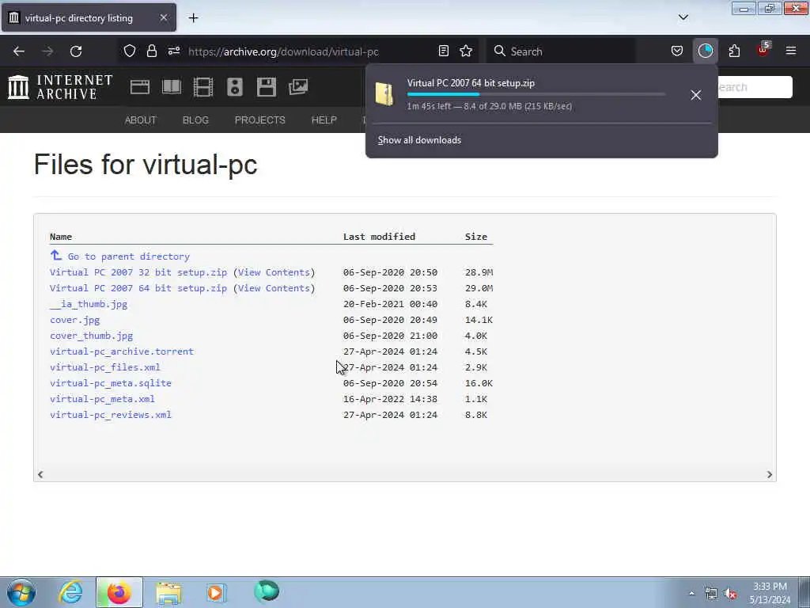The height and width of the screenshot is (608, 810).
Task: Open Internet Archive web icon in header
Action: point(139,87)
